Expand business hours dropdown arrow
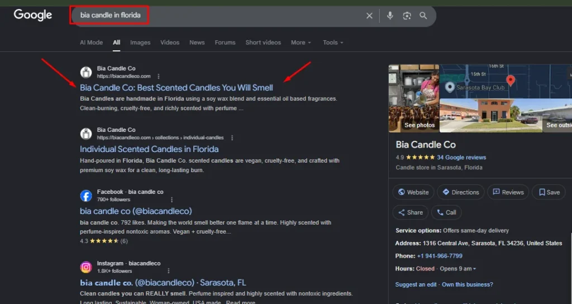Viewport: 572px width, 304px height. coord(474,269)
